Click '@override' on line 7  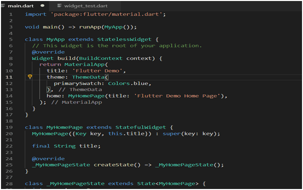point(48,52)
